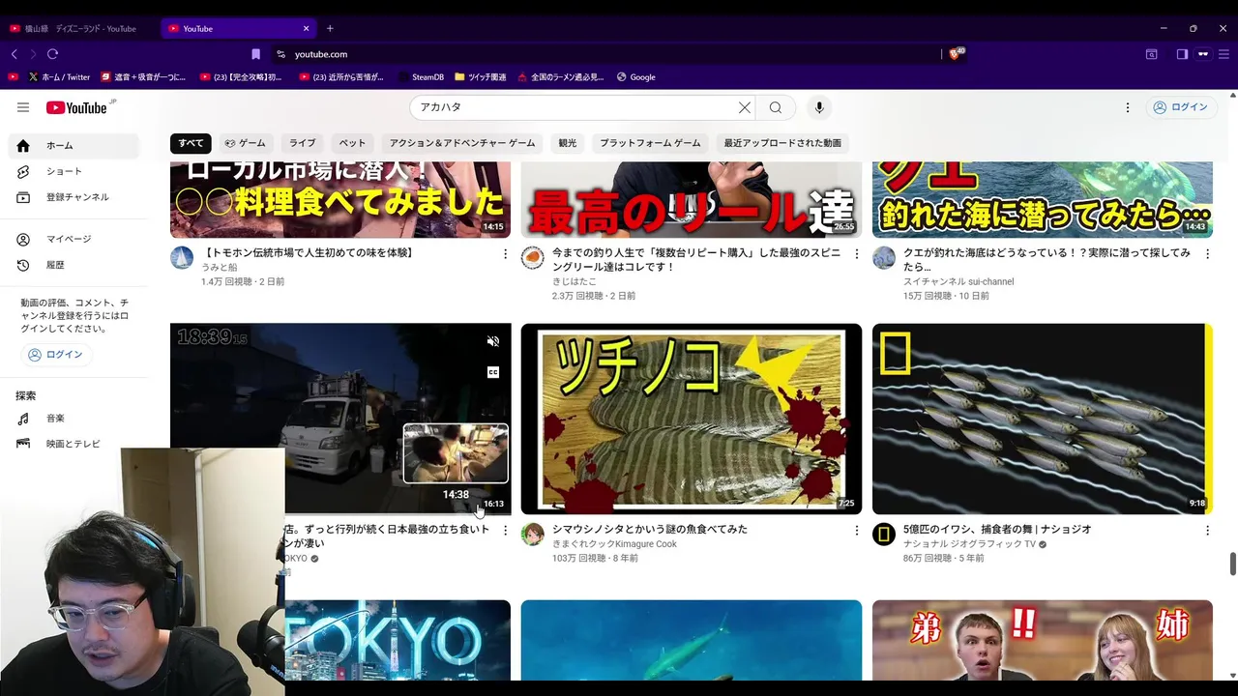Open 登録チャンネル in the sidebar
Viewport: 1238px width, 696px height.
(75, 197)
